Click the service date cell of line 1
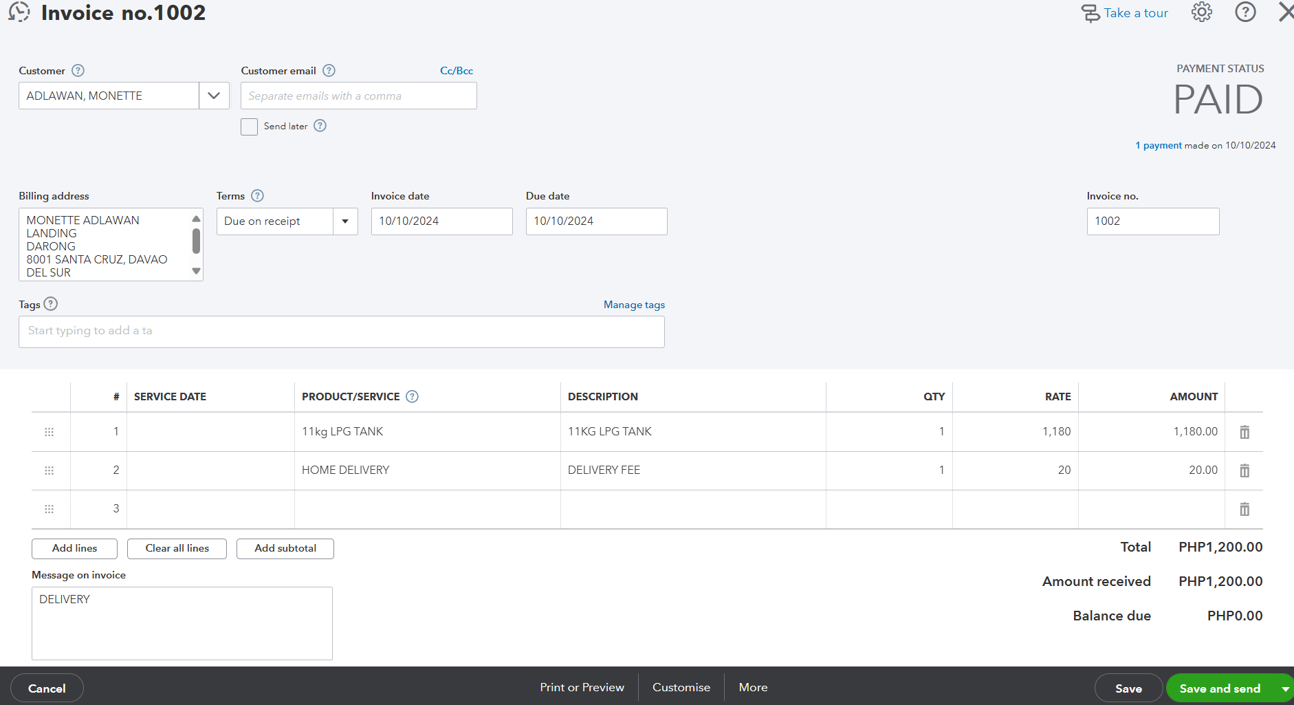Image resolution: width=1294 pixels, height=705 pixels. click(x=210, y=432)
